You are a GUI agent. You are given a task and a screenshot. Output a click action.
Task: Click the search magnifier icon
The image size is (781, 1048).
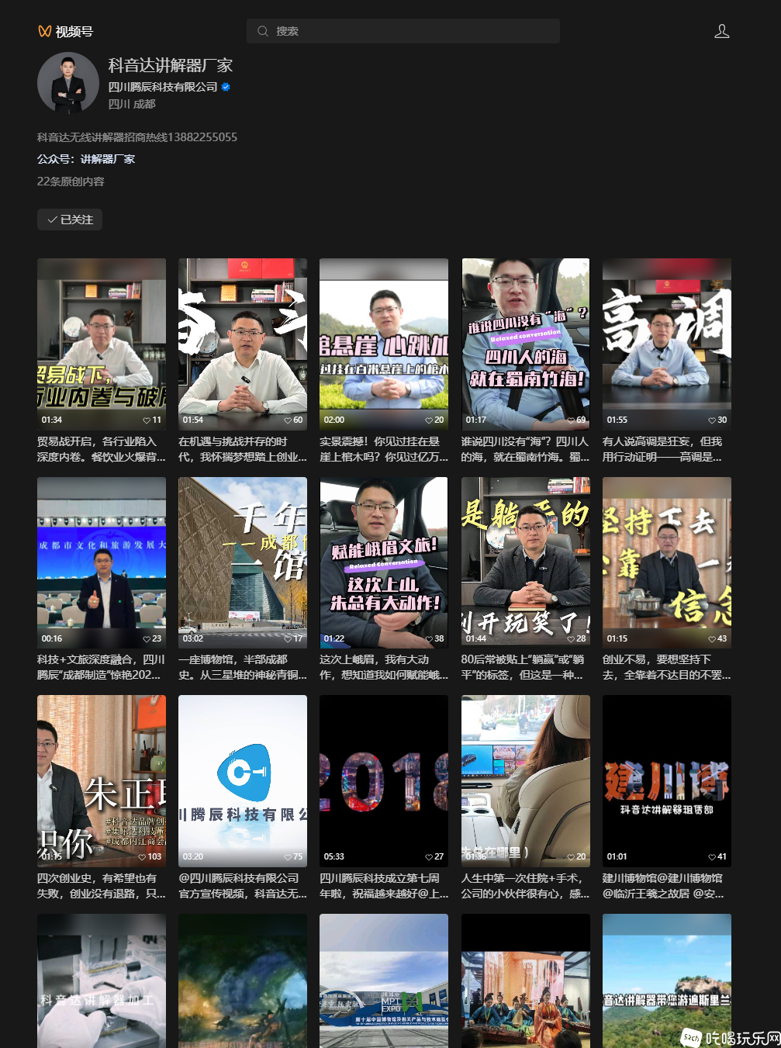[263, 31]
